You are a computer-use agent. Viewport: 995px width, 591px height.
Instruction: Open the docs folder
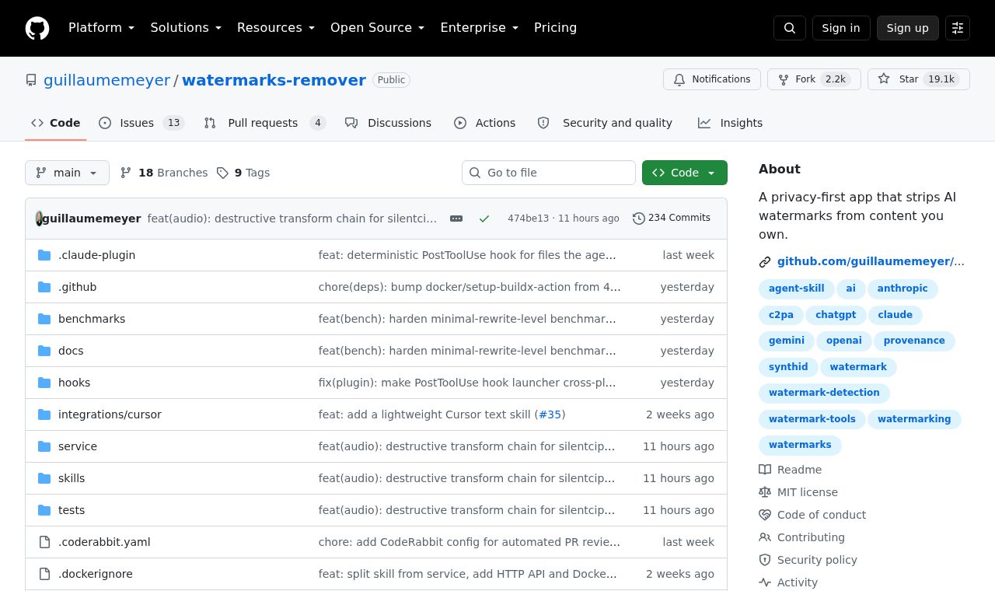coord(71,351)
